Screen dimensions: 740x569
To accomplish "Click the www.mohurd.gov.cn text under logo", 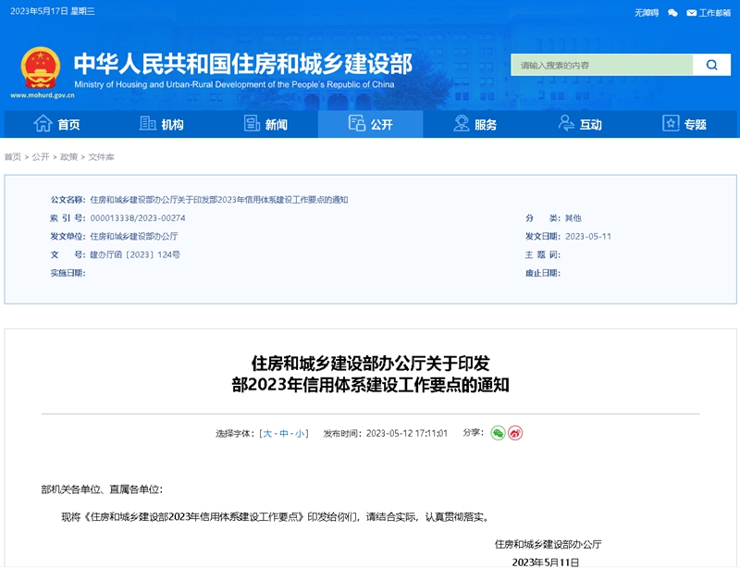I will tap(43, 95).
